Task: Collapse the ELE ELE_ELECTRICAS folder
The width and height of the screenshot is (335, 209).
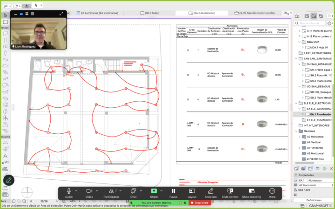Action: 296,103
